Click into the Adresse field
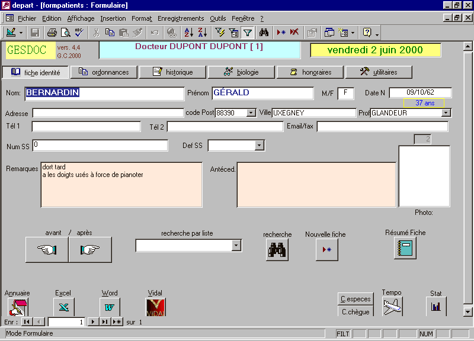This screenshot has width=474, height=341. pyautogui.click(x=108, y=113)
